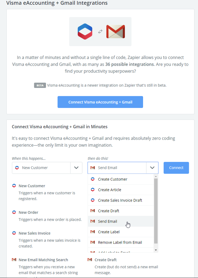
Task: Click the BETA badge label
Action: [x=40, y=85]
